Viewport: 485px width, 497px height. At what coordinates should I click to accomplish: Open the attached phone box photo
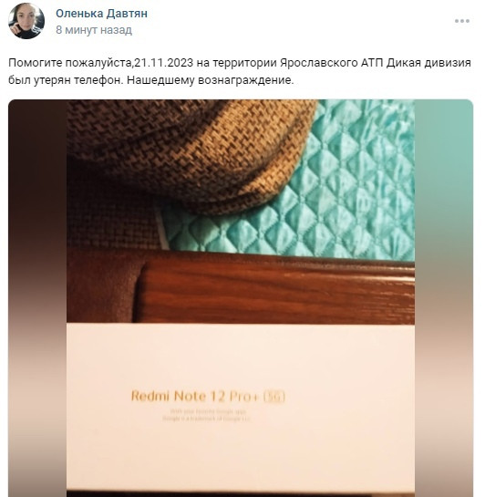click(241, 298)
